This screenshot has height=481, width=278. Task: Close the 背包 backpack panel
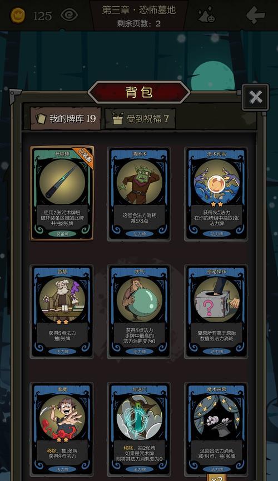pyautogui.click(x=255, y=97)
